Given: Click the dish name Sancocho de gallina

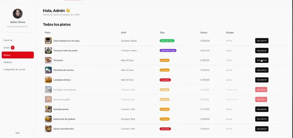Looking at the screenshot, I should point(64,119).
